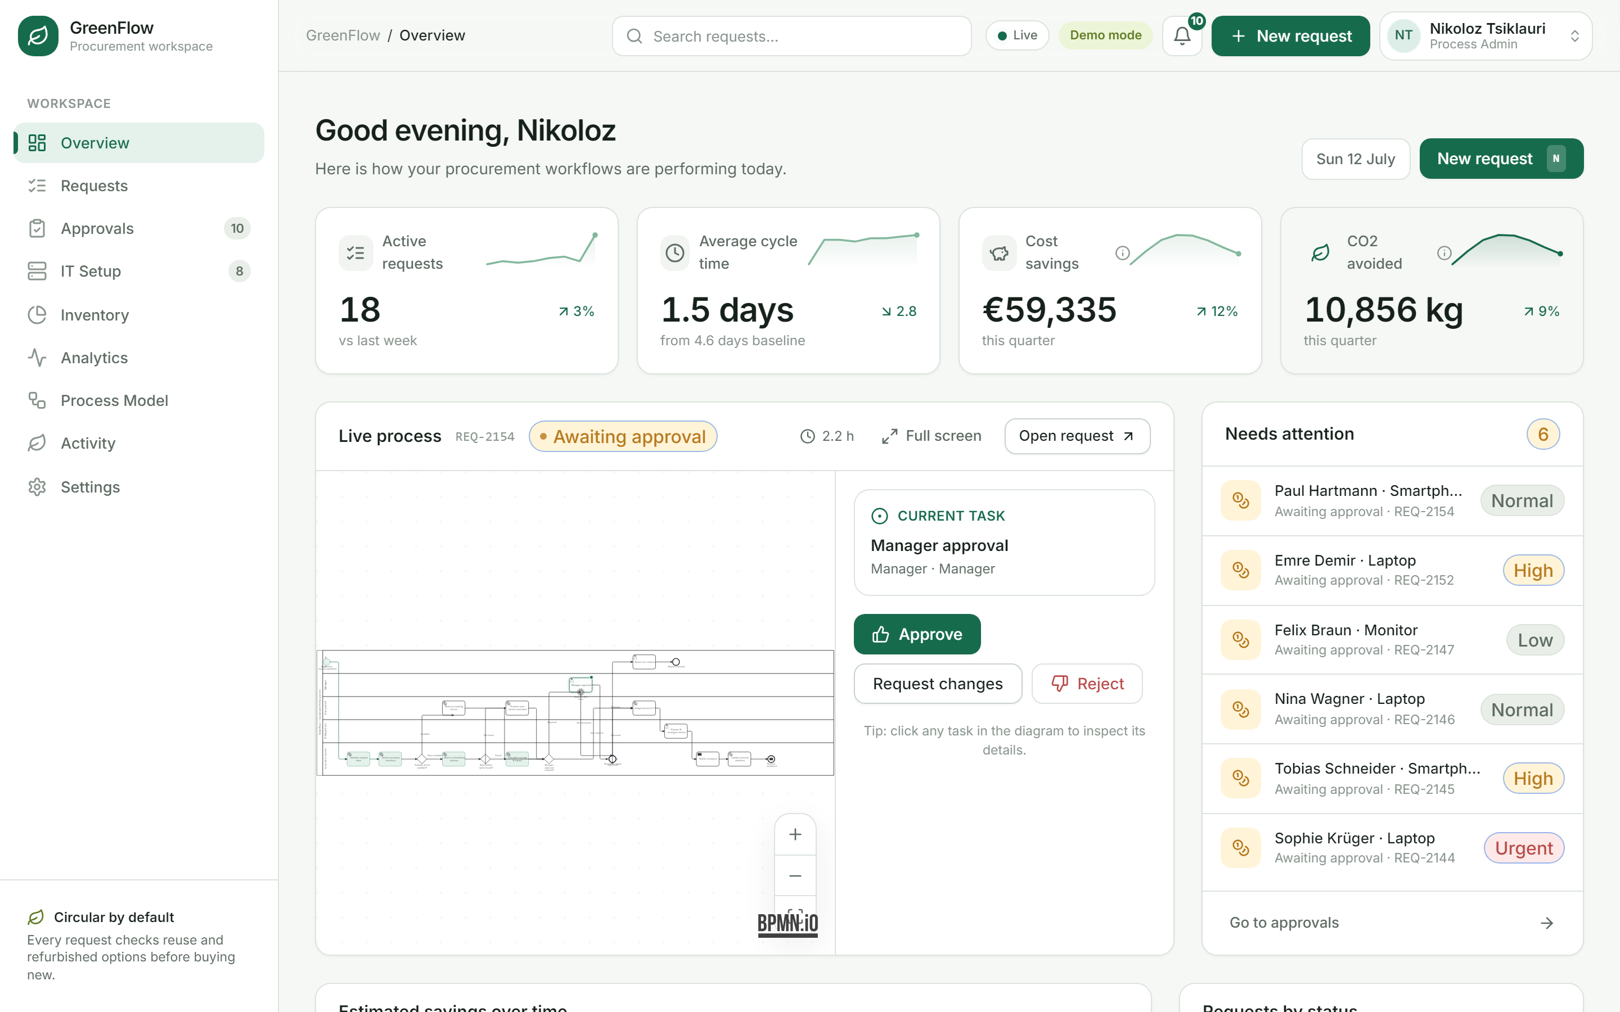Click Felix Braun request coins icon

click(1240, 640)
